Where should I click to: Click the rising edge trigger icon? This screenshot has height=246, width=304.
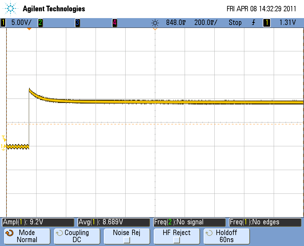pyautogui.click(x=253, y=23)
